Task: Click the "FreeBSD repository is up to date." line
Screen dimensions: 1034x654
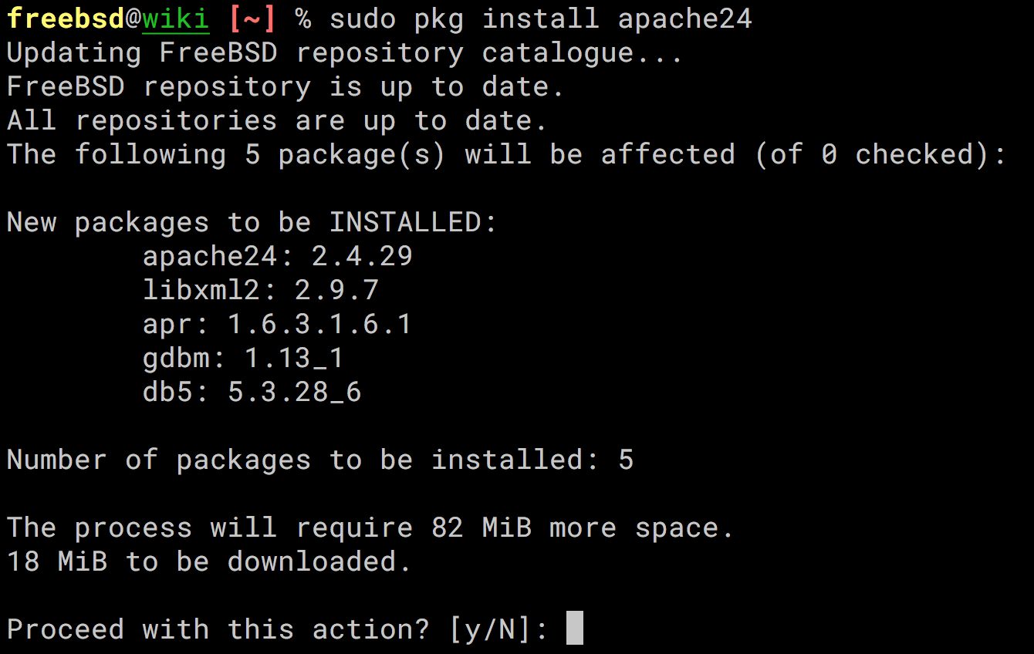Action: 286,87
